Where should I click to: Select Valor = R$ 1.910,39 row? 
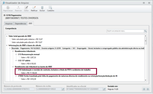tap(29, 79)
